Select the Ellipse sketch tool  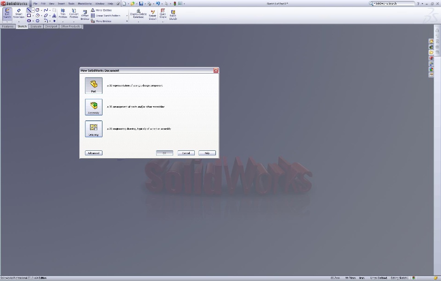point(46,16)
